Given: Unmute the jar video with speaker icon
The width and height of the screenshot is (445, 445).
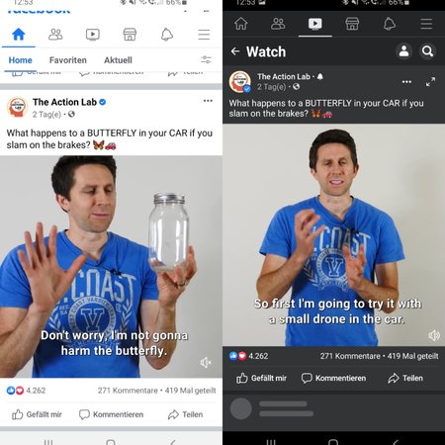Looking at the screenshot, I should pyautogui.click(x=205, y=363).
